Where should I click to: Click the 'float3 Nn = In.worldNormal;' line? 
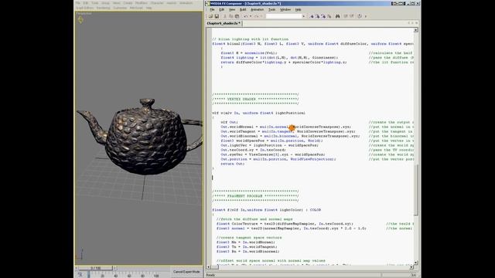pyautogui.click(x=246, y=242)
